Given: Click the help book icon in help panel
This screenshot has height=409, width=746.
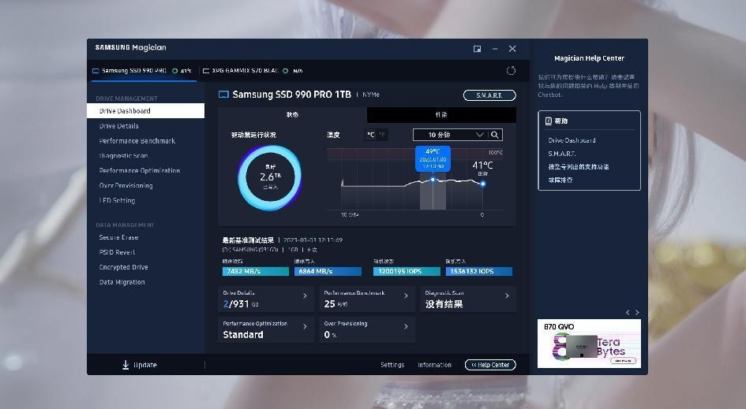Looking at the screenshot, I should point(548,121).
